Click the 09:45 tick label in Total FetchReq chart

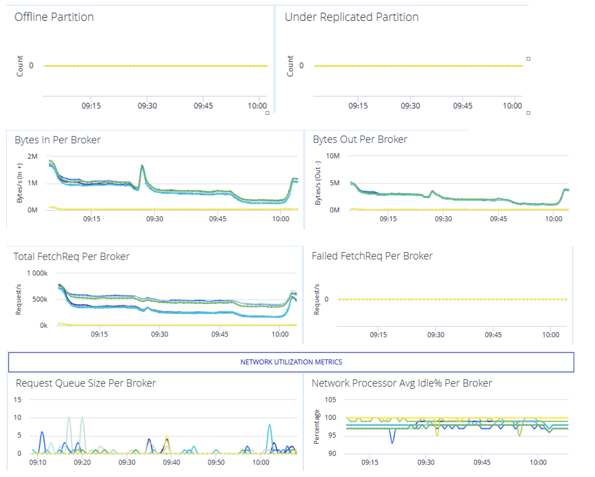[220, 334]
